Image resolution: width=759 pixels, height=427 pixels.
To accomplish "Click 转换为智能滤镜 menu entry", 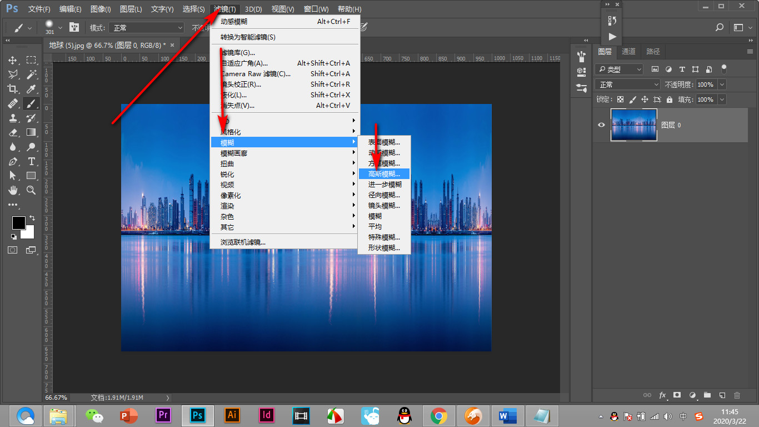I will point(248,37).
